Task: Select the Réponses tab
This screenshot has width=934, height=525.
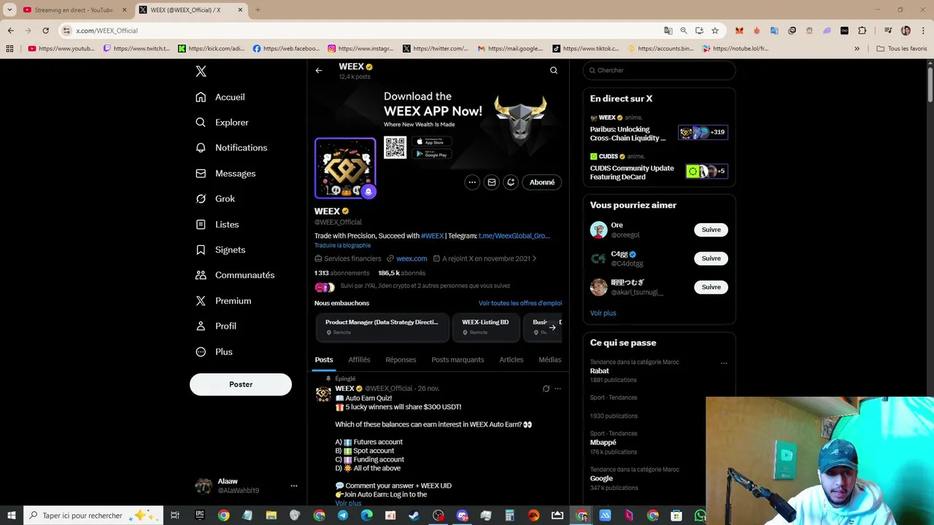Action: point(401,359)
